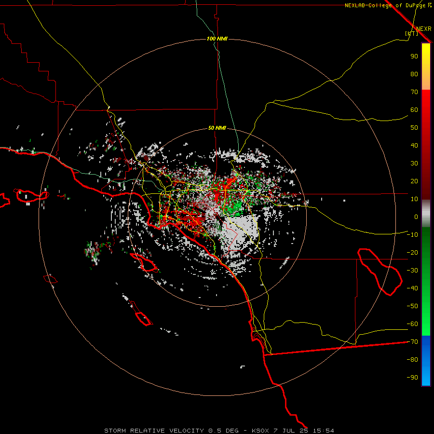Select the 100 NMI range ring label
This screenshot has width=434, height=434.
tap(217, 39)
